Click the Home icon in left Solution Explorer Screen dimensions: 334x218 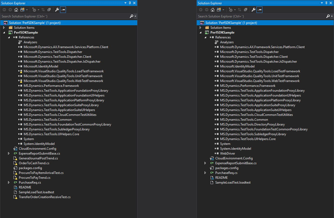coord(16,10)
